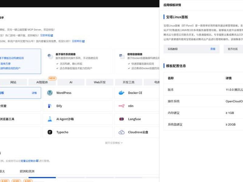This screenshot has height=182, width=243.
Task: Switch to the AI智能体 category tab
Action: [42, 82]
